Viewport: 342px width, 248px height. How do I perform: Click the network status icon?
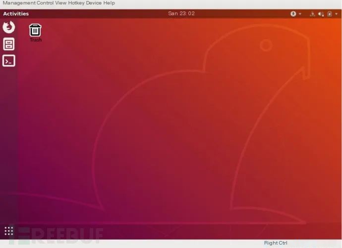tap(312, 14)
